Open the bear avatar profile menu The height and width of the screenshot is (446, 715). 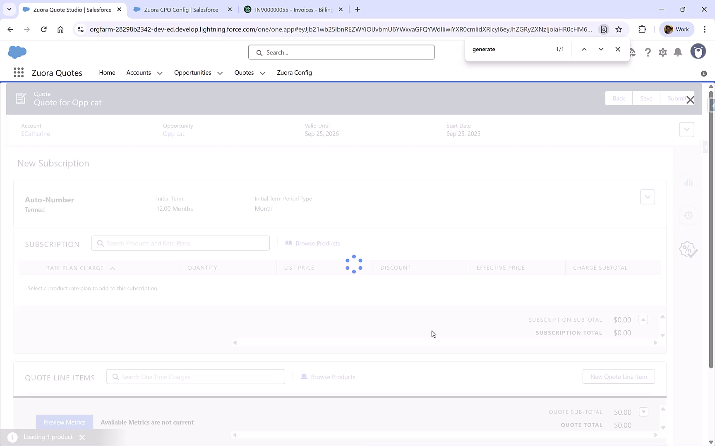pyautogui.click(x=698, y=51)
